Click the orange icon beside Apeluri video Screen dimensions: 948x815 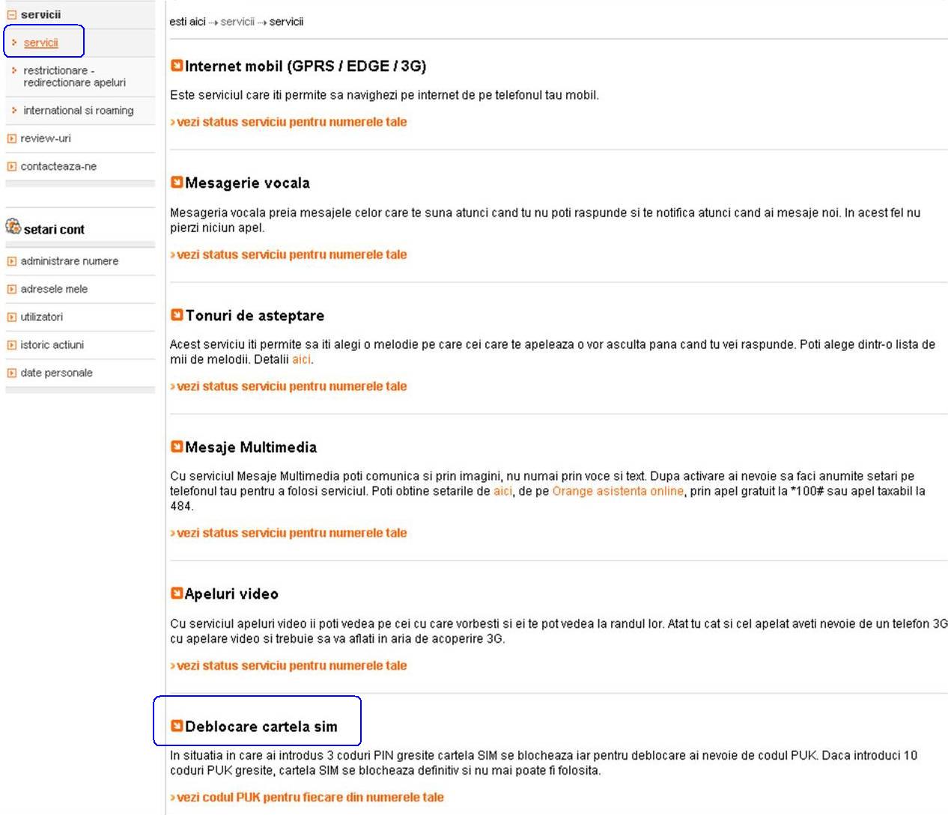[x=177, y=593]
